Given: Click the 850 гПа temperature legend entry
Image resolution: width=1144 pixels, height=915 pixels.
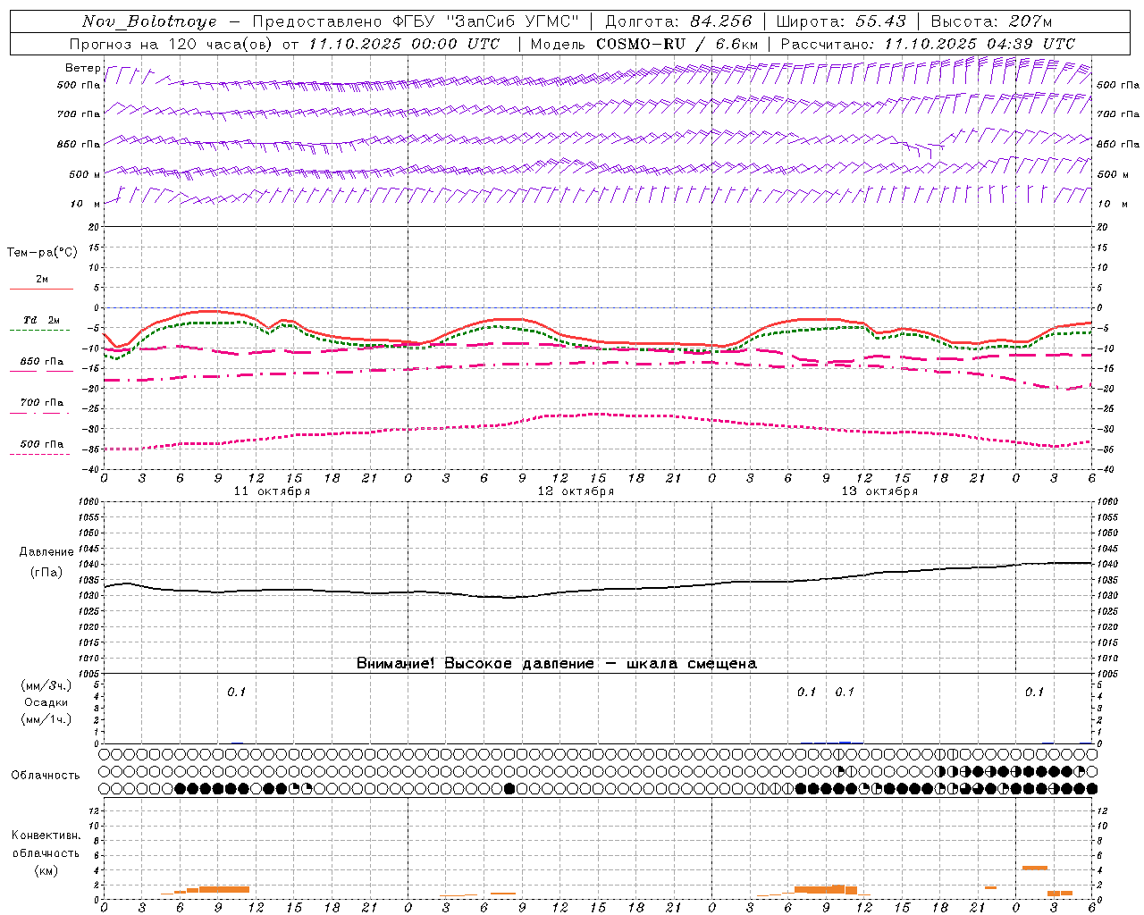Looking at the screenshot, I should tap(42, 362).
